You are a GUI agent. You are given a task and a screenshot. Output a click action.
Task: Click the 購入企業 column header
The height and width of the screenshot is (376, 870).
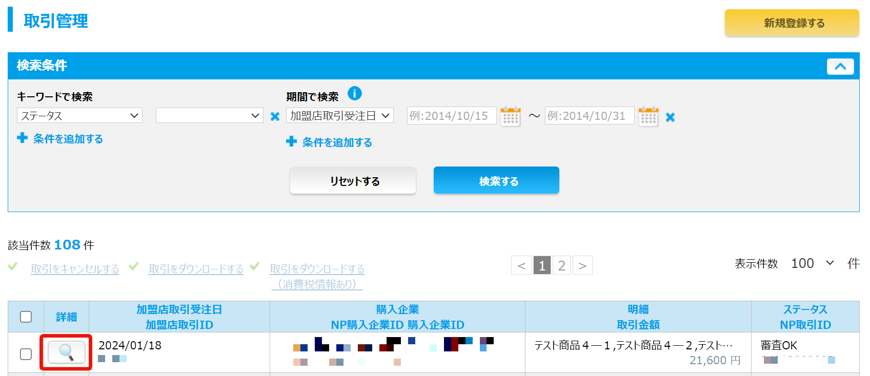(x=398, y=309)
